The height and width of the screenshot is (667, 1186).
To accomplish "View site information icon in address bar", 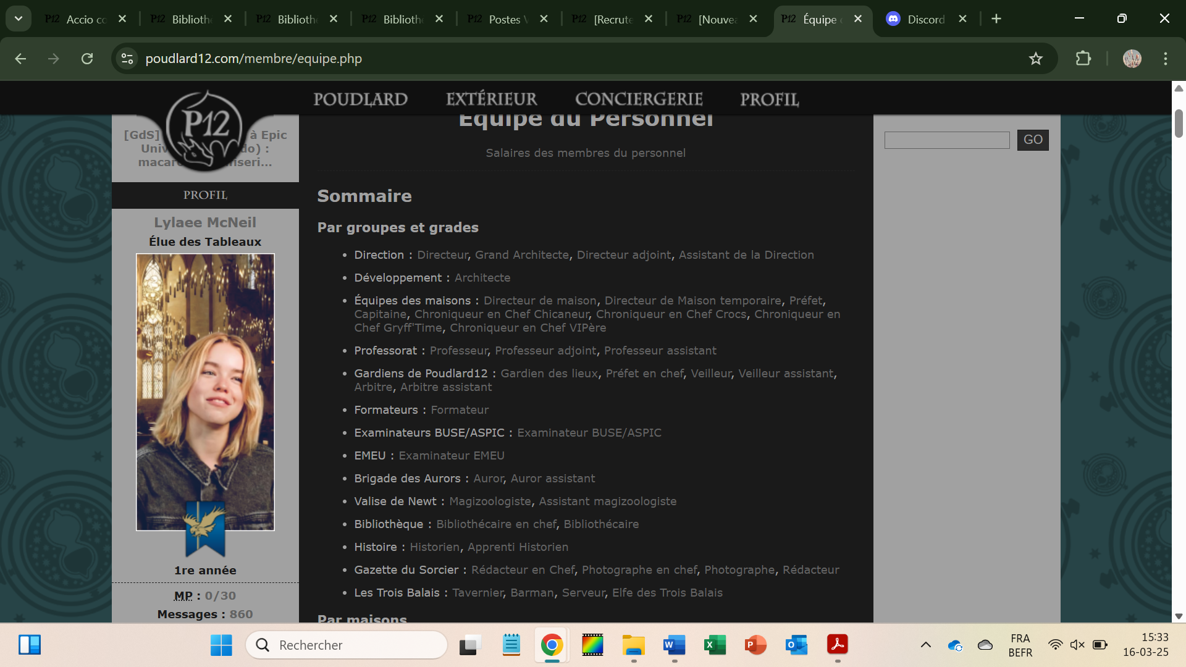I will click(x=127, y=59).
